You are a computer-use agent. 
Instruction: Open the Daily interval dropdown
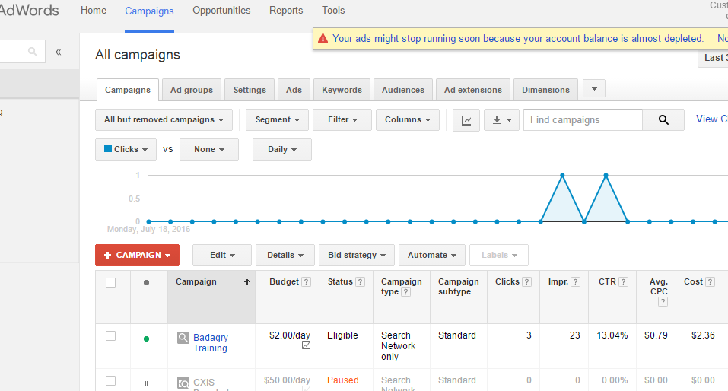pyautogui.click(x=281, y=150)
